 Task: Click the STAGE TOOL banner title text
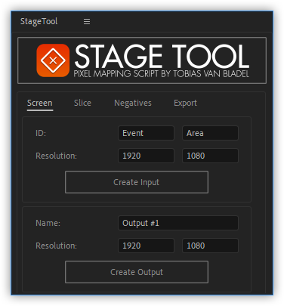click(162, 57)
